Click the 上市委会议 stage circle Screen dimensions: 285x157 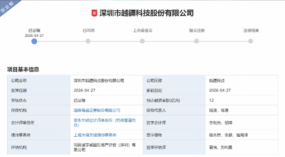(x=142, y=41)
